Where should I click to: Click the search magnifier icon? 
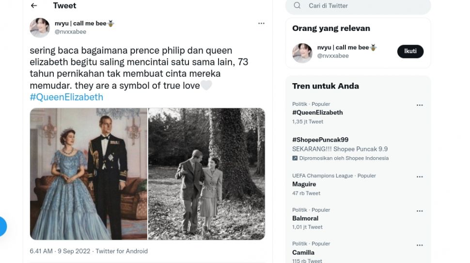coord(297,5)
